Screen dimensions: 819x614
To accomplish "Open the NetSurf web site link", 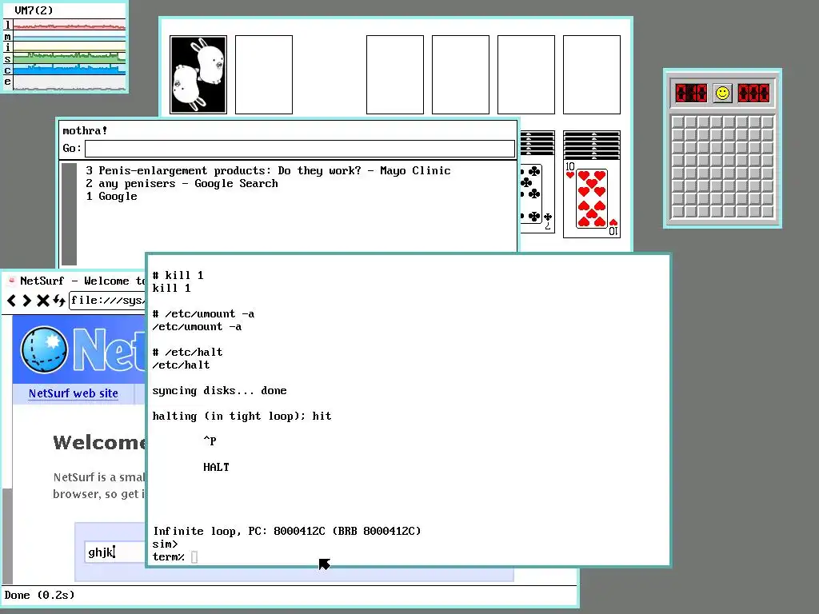I will [73, 393].
